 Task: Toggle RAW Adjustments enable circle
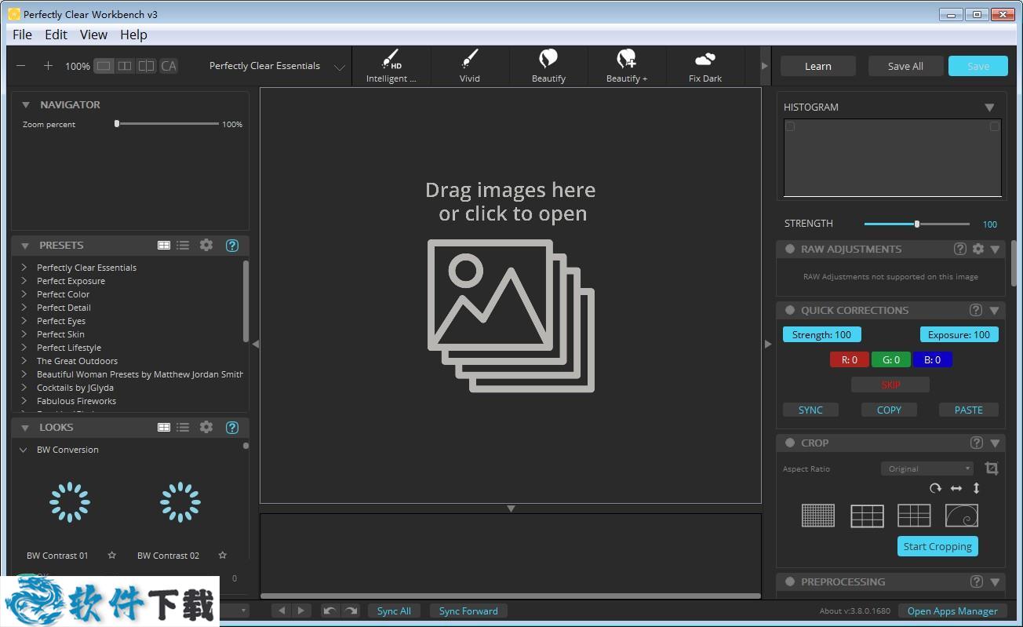click(x=790, y=249)
